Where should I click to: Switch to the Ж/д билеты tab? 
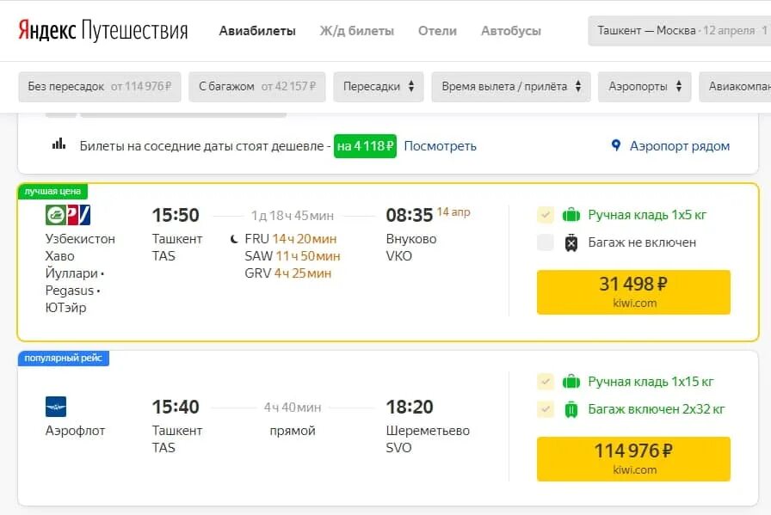(x=357, y=31)
